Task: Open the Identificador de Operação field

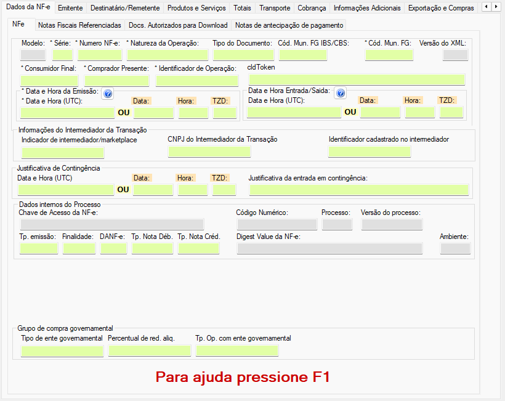Action: (x=197, y=81)
